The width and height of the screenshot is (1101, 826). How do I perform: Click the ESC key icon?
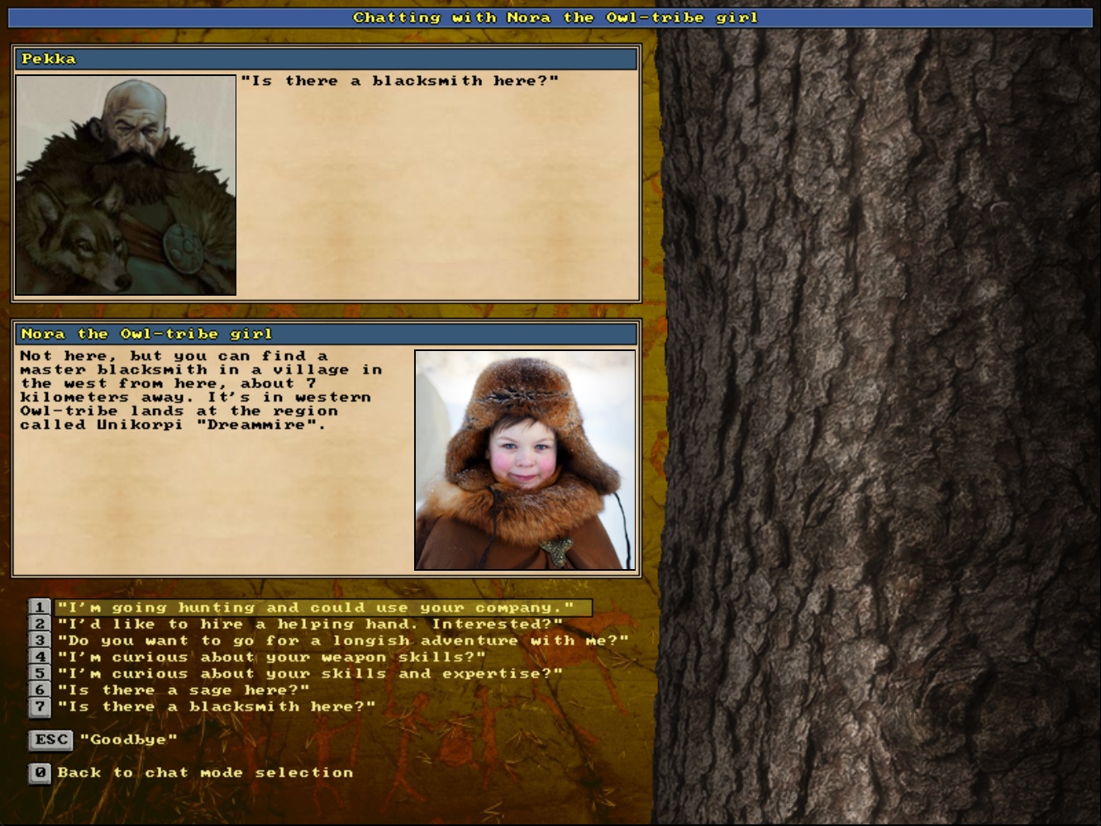[x=51, y=740]
